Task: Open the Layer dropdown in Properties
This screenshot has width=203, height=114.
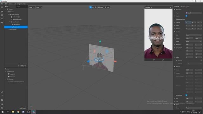Action: tap(193, 13)
